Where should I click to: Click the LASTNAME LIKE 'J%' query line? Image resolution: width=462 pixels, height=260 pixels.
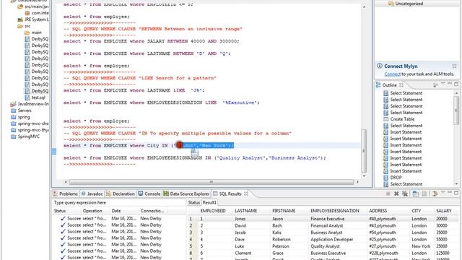click(134, 90)
